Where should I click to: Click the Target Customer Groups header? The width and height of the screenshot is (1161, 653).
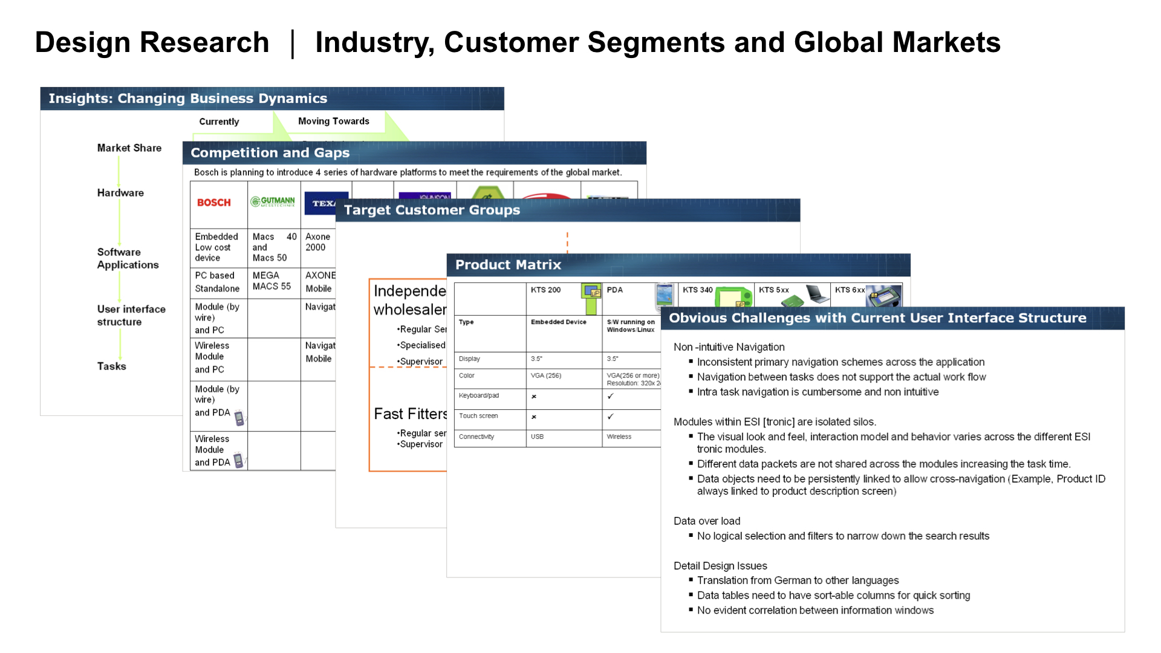click(x=431, y=210)
